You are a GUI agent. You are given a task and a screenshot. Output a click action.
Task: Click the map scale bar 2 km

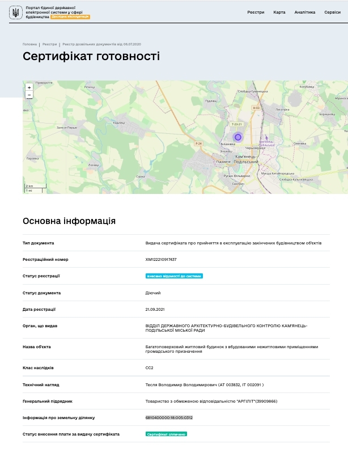point(35,186)
